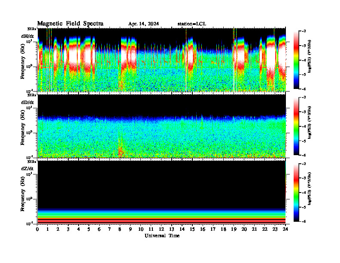Click the dZ/dt spectrogram plot
The height and width of the screenshot is (263, 340).
click(162, 192)
